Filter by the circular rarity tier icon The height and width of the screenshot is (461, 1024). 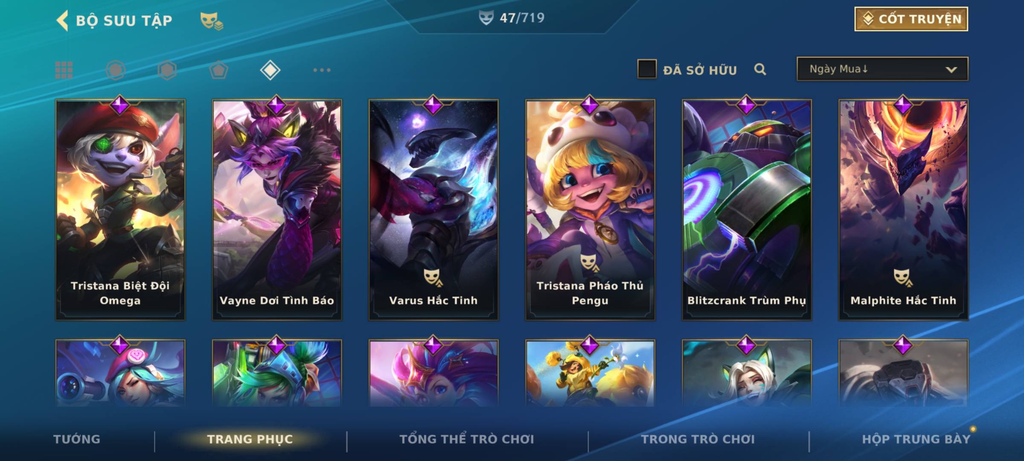coord(116,70)
